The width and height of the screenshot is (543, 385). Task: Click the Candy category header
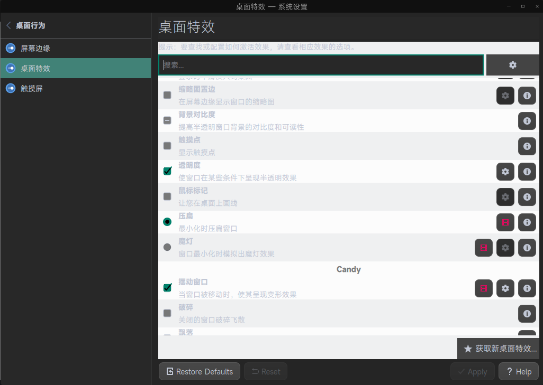(x=348, y=269)
